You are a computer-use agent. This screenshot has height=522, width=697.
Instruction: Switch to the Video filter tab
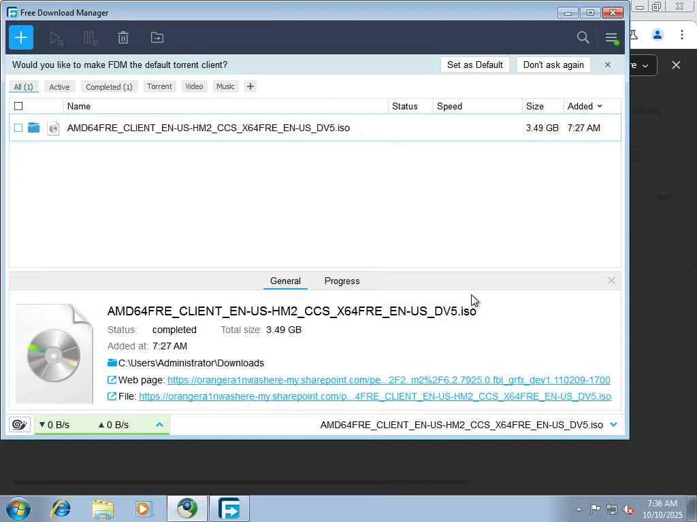194,86
